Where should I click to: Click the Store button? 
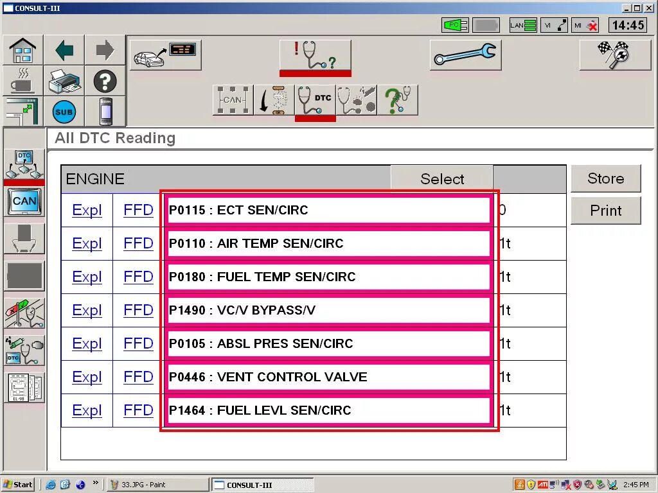(605, 178)
